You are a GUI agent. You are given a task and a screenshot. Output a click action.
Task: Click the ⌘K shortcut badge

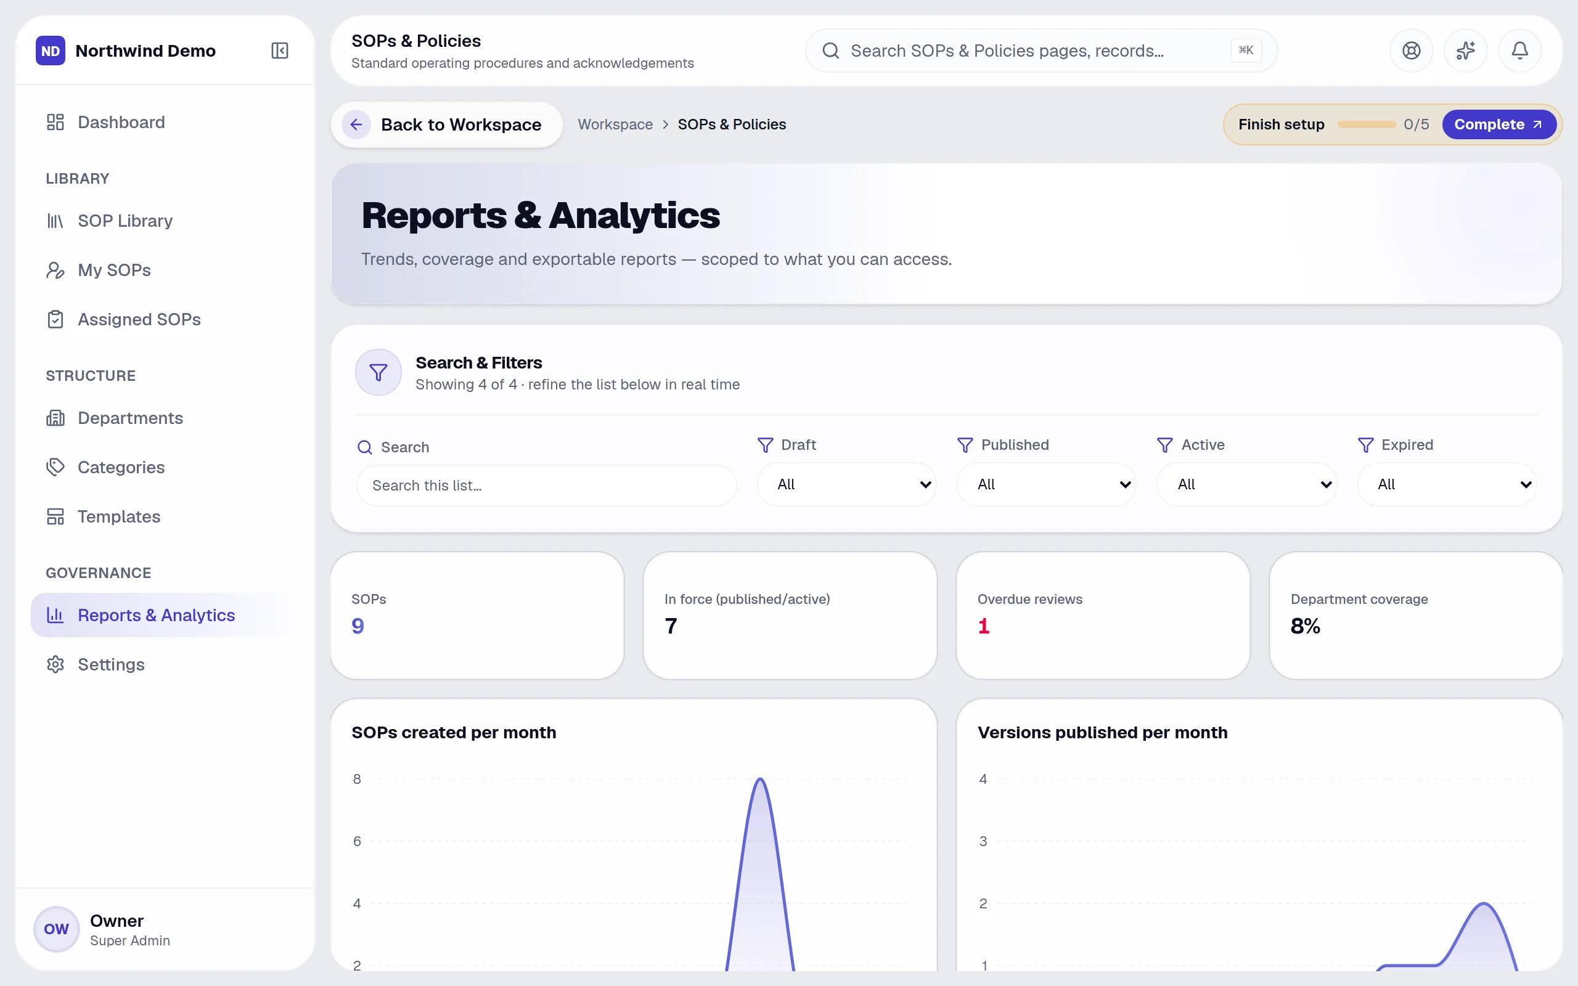(x=1245, y=51)
